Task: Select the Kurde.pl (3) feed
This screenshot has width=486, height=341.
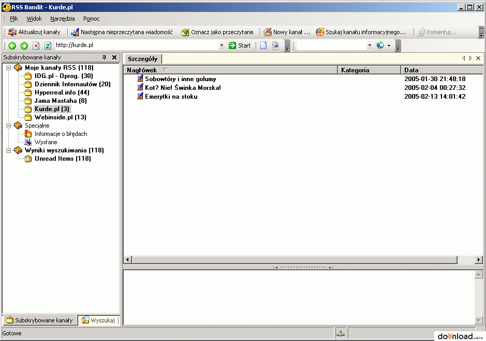Action: (x=52, y=109)
